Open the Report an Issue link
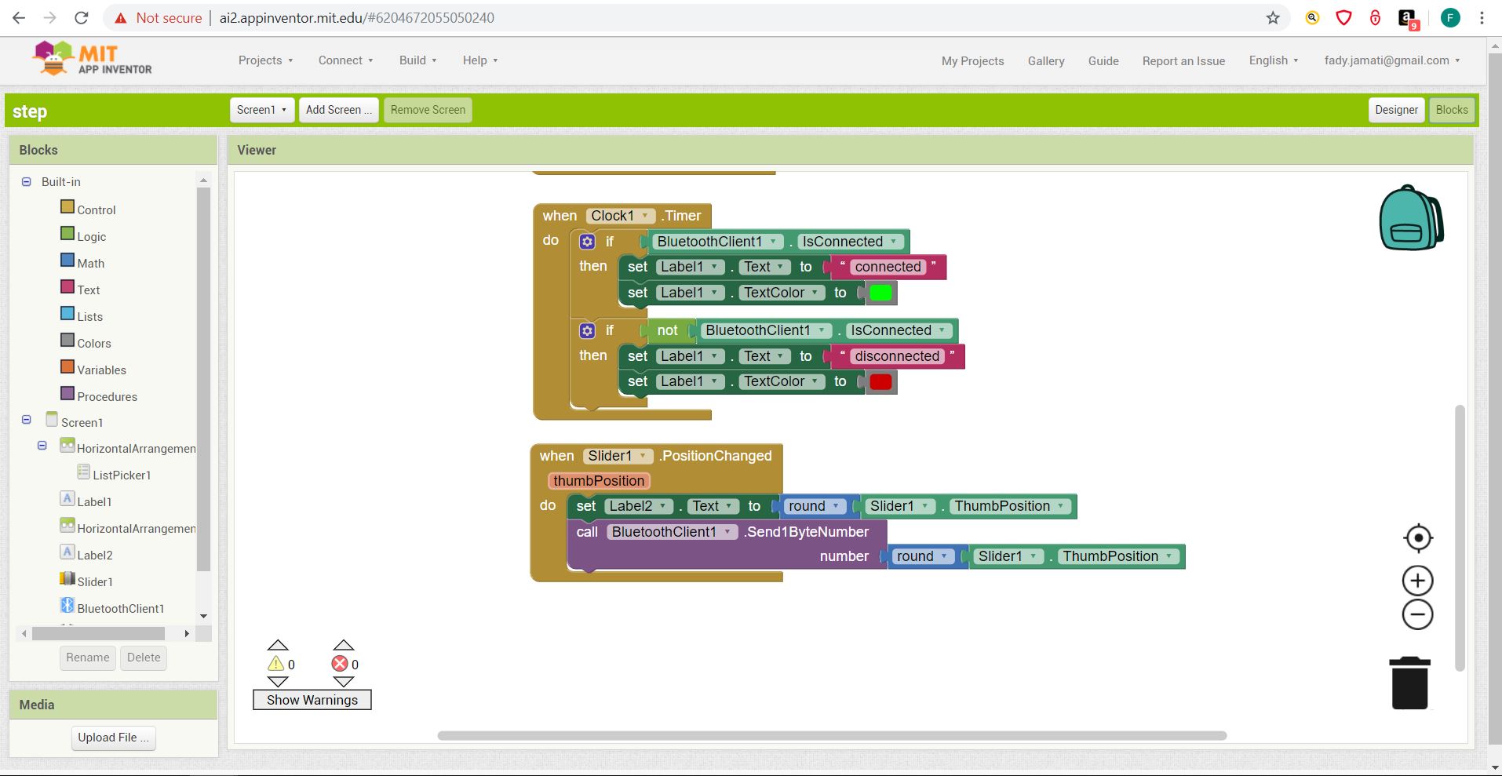This screenshot has height=776, width=1502. pos(1183,60)
